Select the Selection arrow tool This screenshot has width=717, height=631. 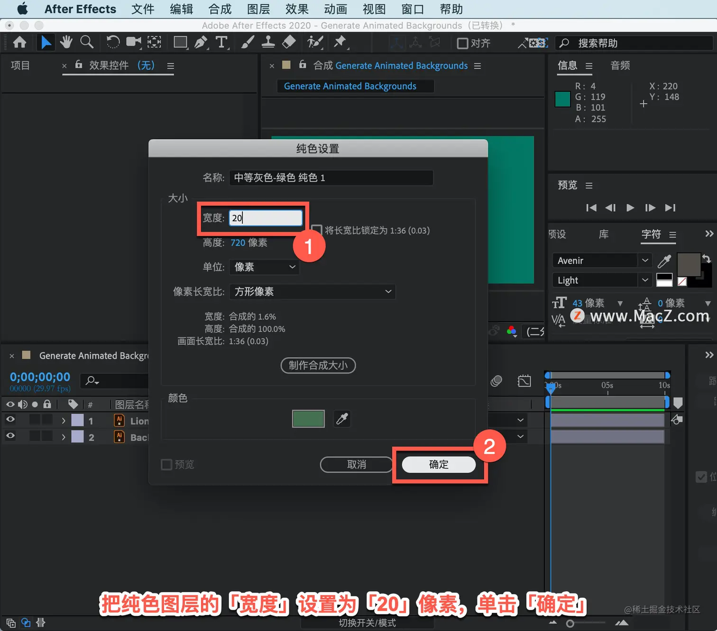[x=46, y=43]
